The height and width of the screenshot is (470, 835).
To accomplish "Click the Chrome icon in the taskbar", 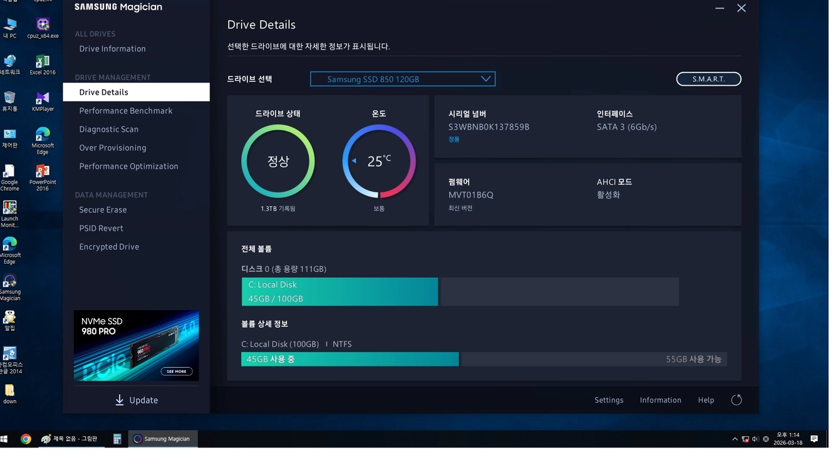I will coord(26,439).
